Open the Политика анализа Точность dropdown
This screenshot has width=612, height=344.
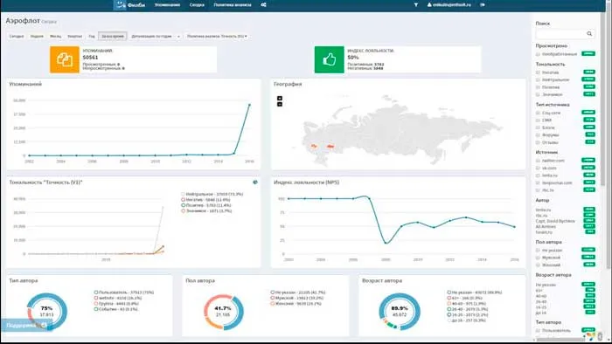click(x=217, y=36)
